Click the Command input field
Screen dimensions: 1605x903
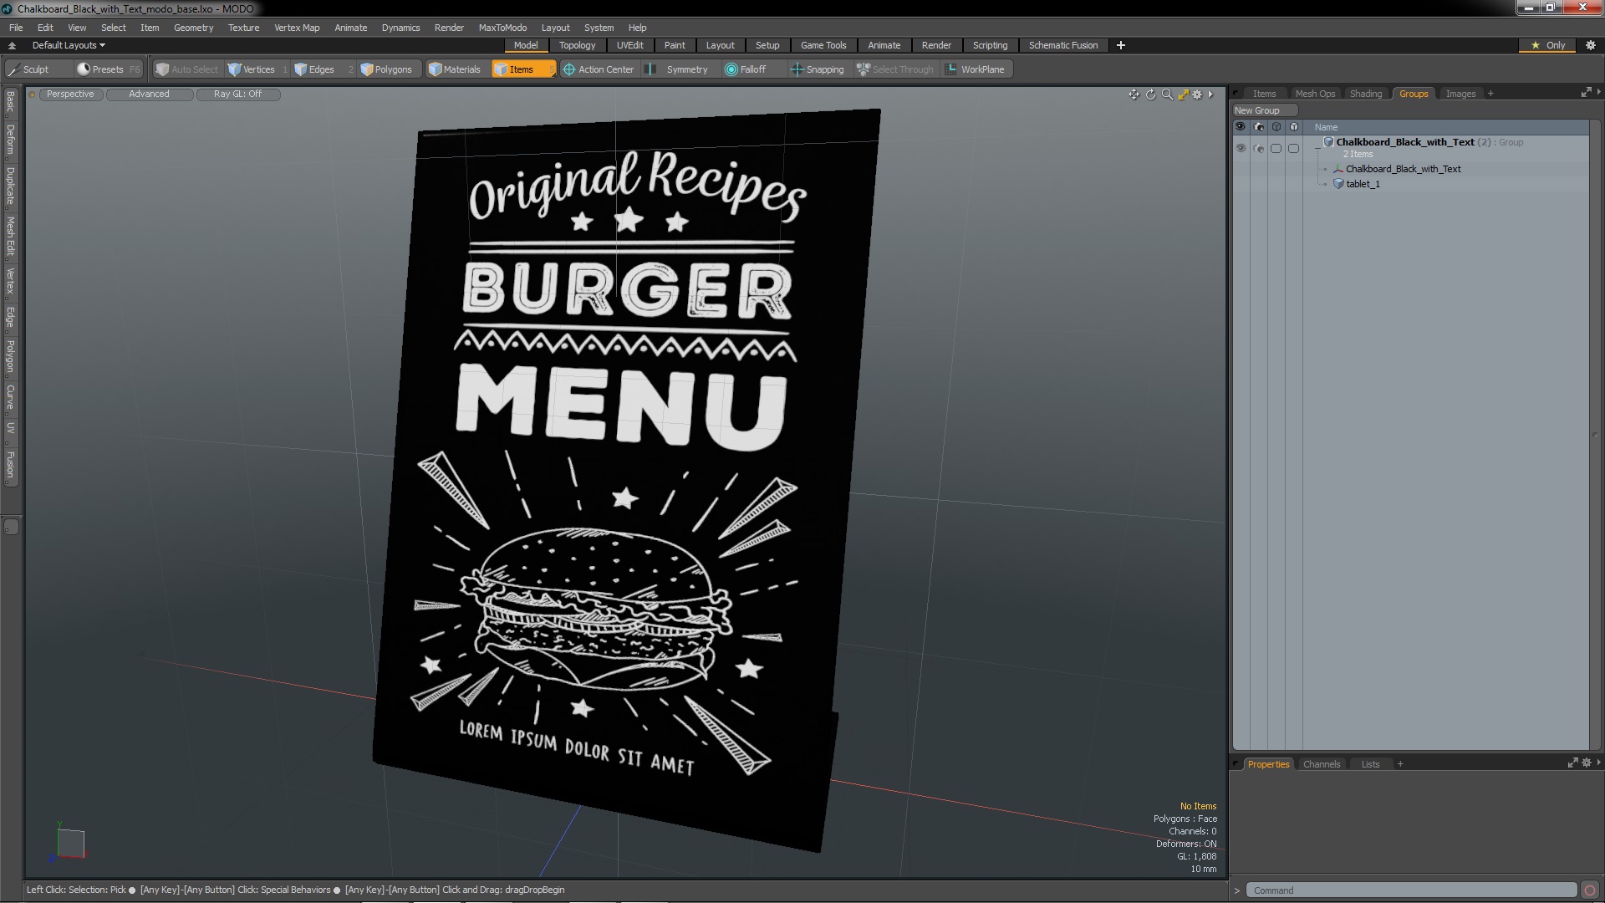(1411, 890)
